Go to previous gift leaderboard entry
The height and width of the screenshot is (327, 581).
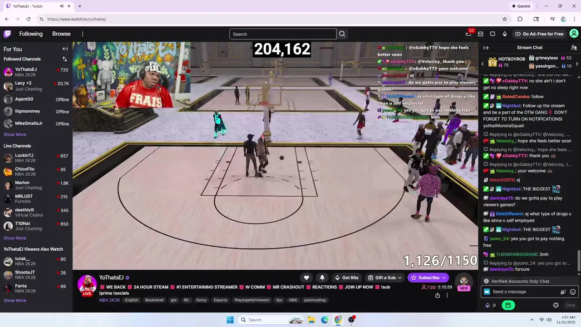(483, 64)
